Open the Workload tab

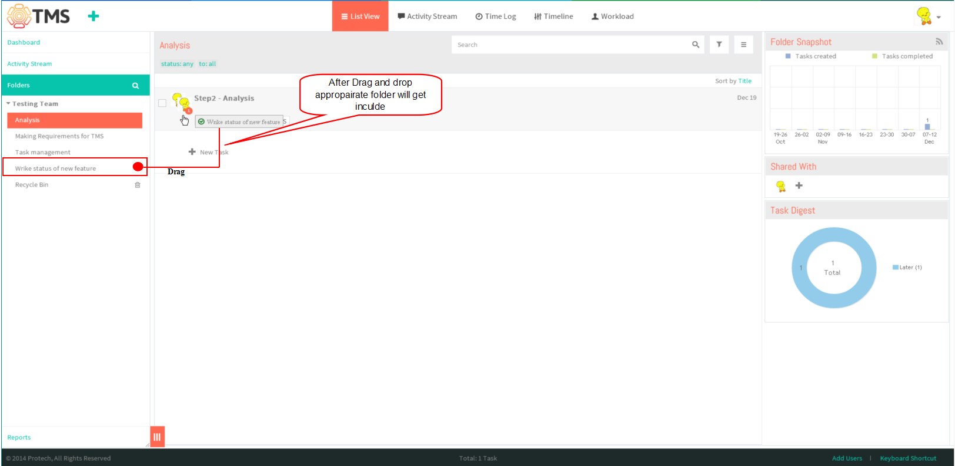(613, 16)
